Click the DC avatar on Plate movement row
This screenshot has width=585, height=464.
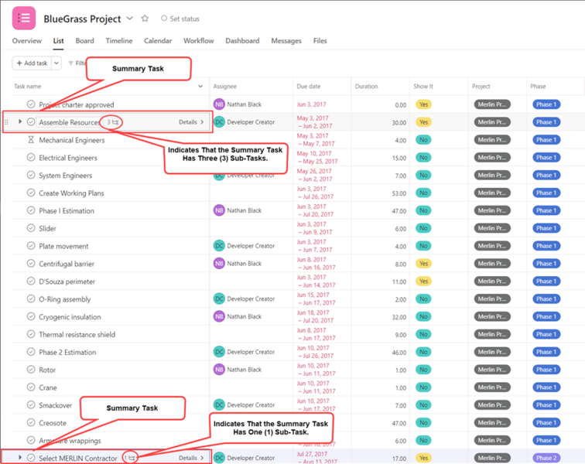pos(219,246)
